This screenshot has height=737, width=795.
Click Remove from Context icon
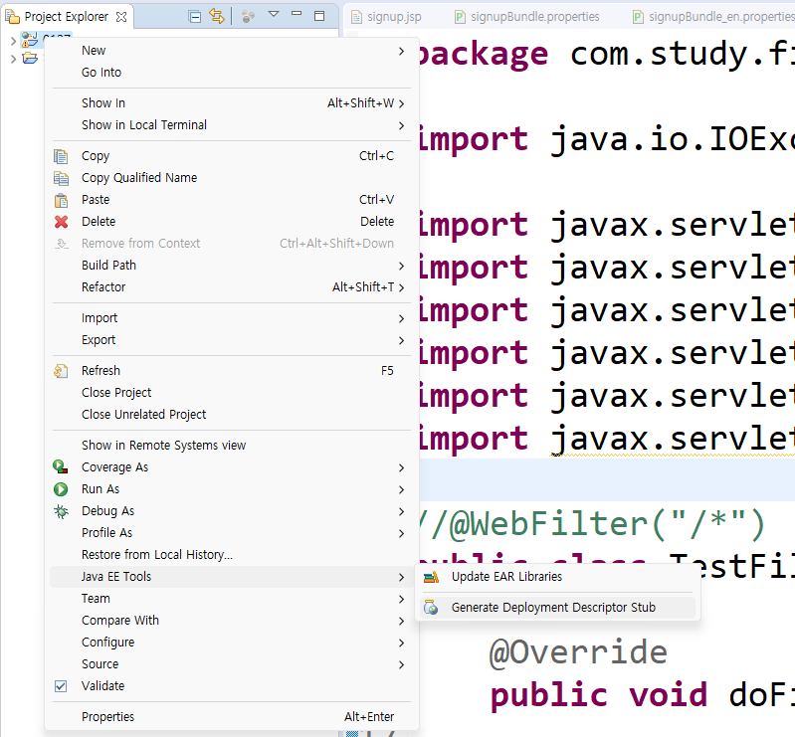point(61,244)
